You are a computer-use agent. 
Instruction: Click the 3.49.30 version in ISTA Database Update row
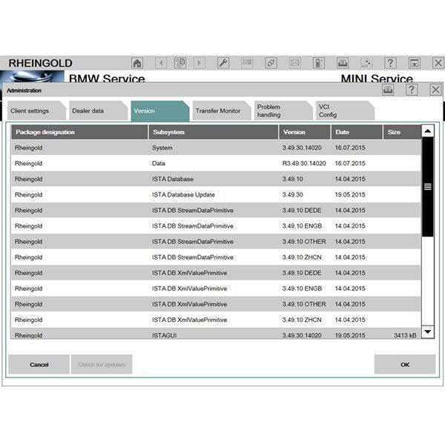293,194
